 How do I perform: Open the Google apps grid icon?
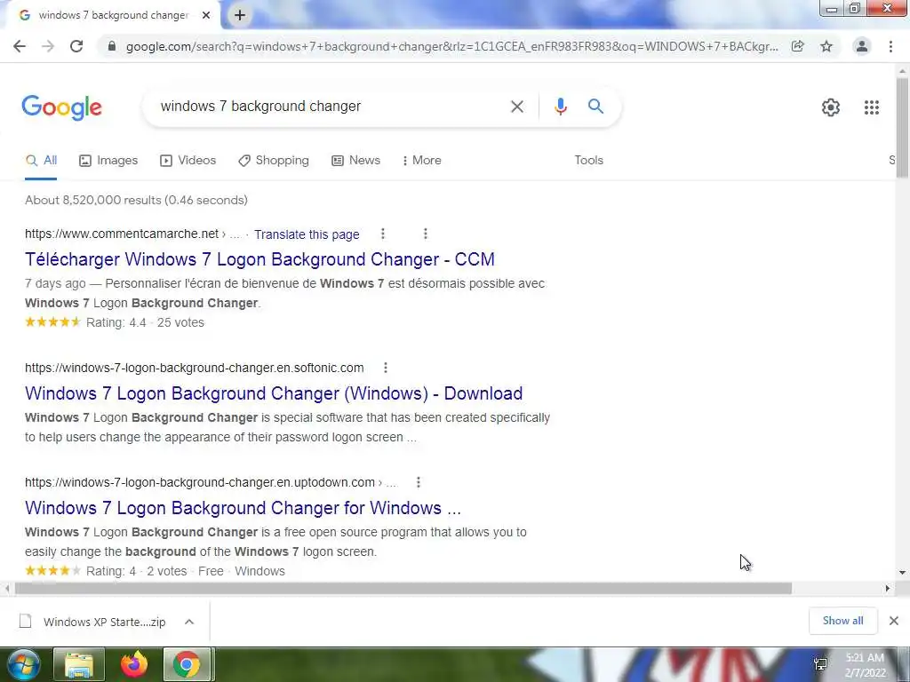coord(872,107)
